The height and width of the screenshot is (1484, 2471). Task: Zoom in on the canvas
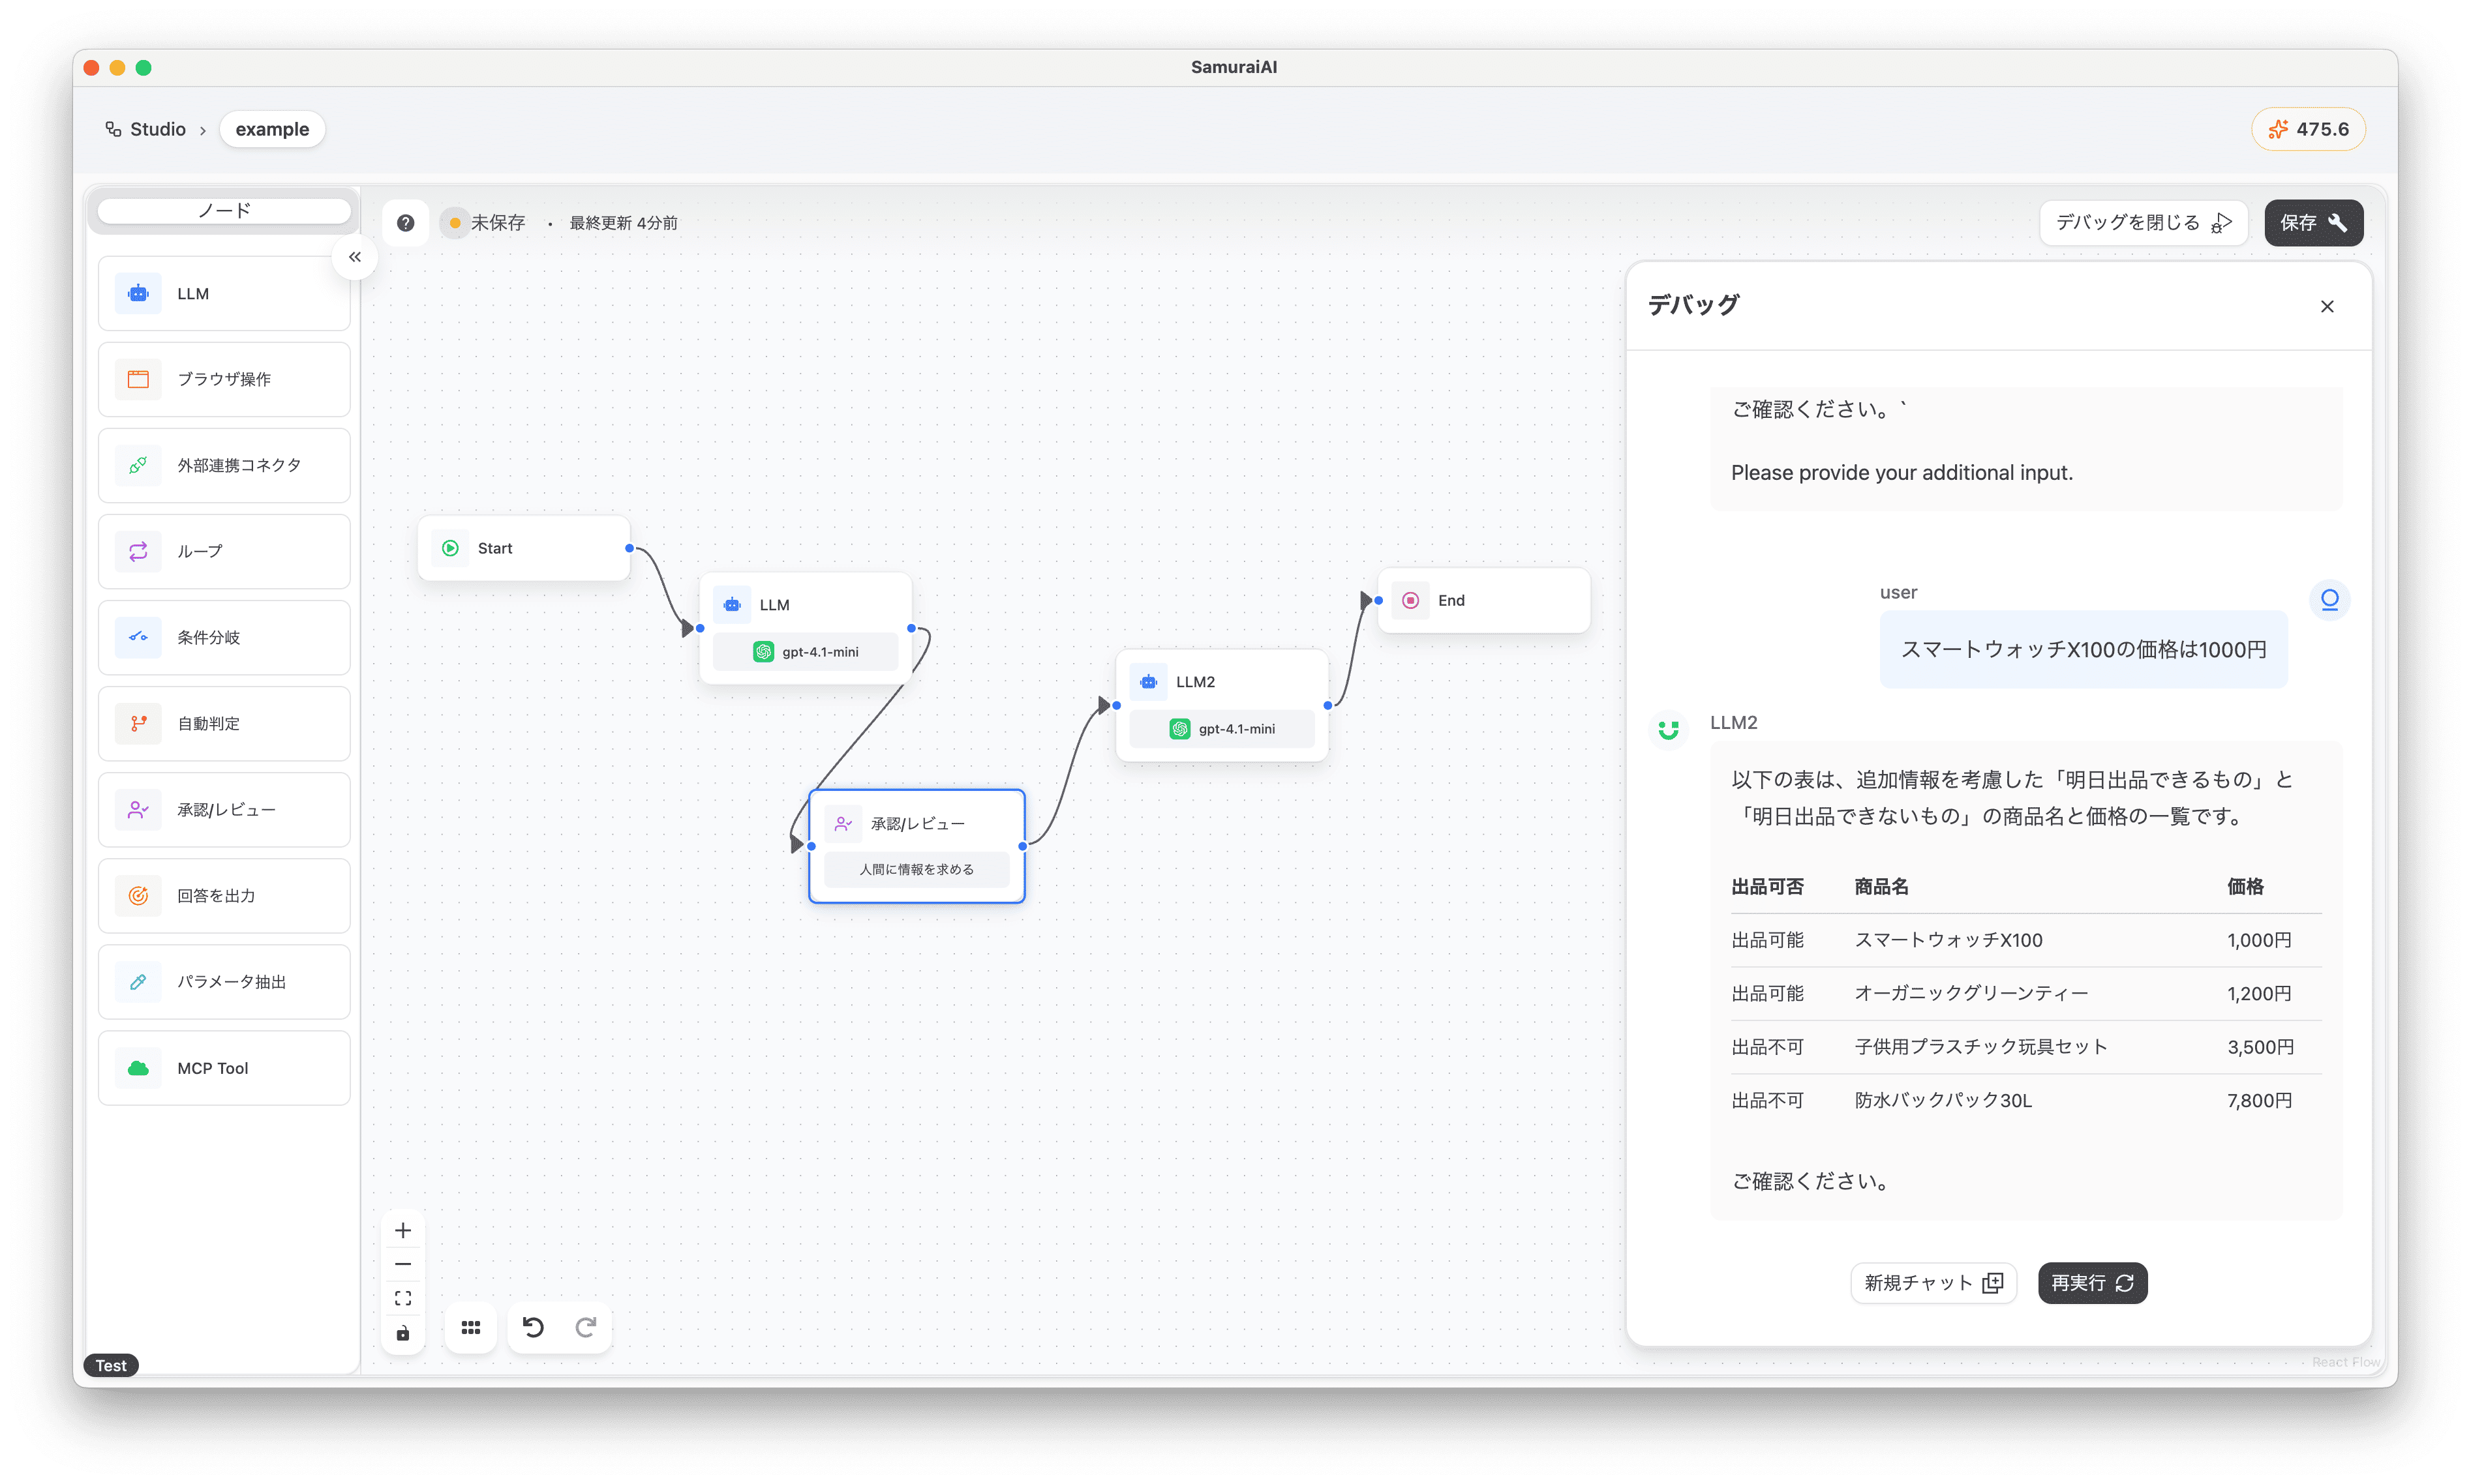tap(403, 1230)
